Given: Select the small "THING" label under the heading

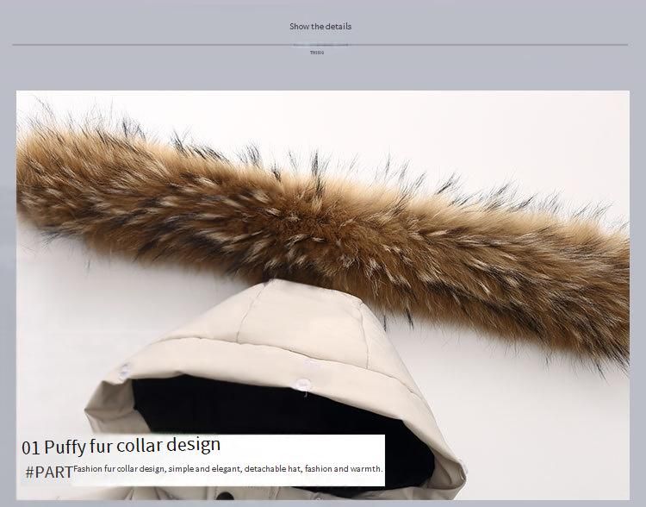Looking at the screenshot, I should 317,53.
